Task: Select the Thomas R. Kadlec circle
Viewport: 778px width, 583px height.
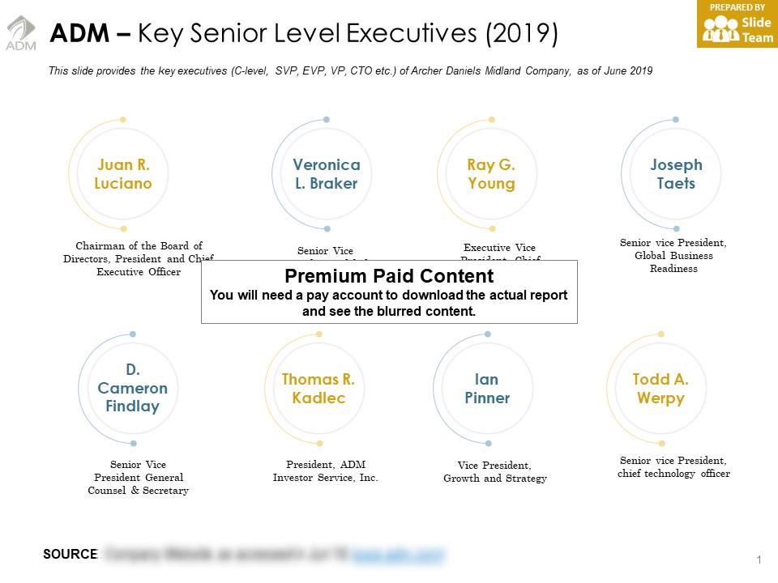Action: 318,389
